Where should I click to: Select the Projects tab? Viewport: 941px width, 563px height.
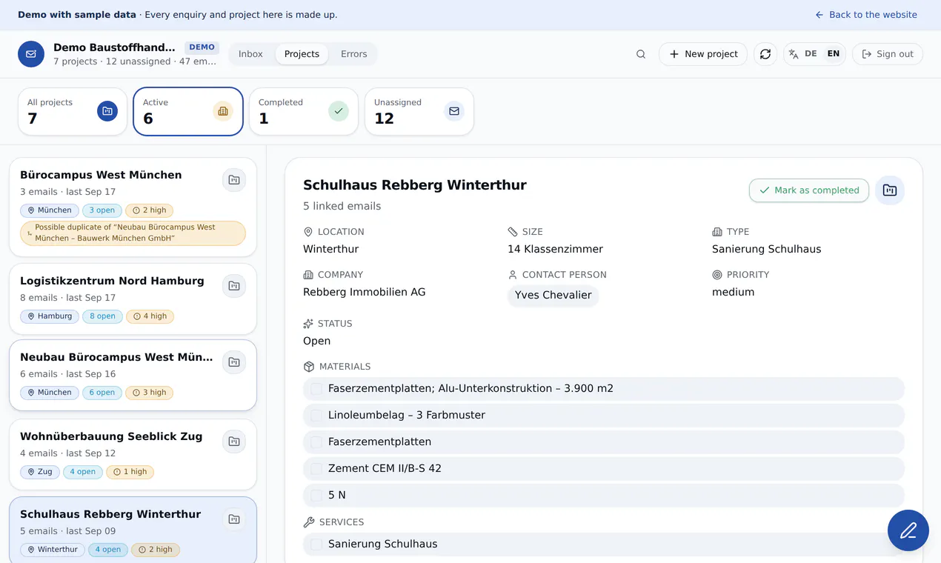pyautogui.click(x=302, y=54)
